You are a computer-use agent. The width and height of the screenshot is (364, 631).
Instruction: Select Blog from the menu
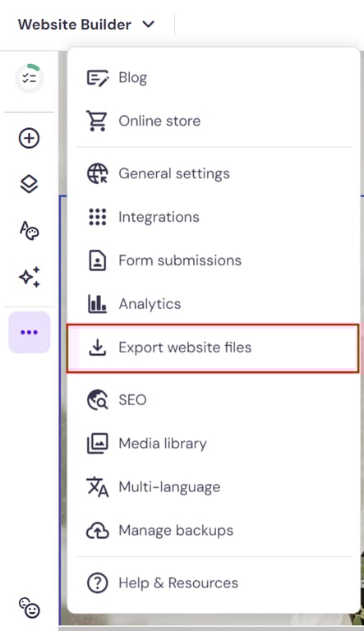132,78
